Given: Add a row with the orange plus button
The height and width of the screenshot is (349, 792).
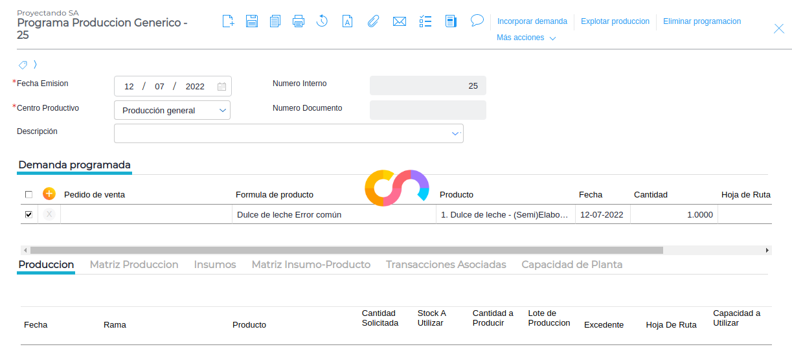Looking at the screenshot, I should click(x=49, y=194).
